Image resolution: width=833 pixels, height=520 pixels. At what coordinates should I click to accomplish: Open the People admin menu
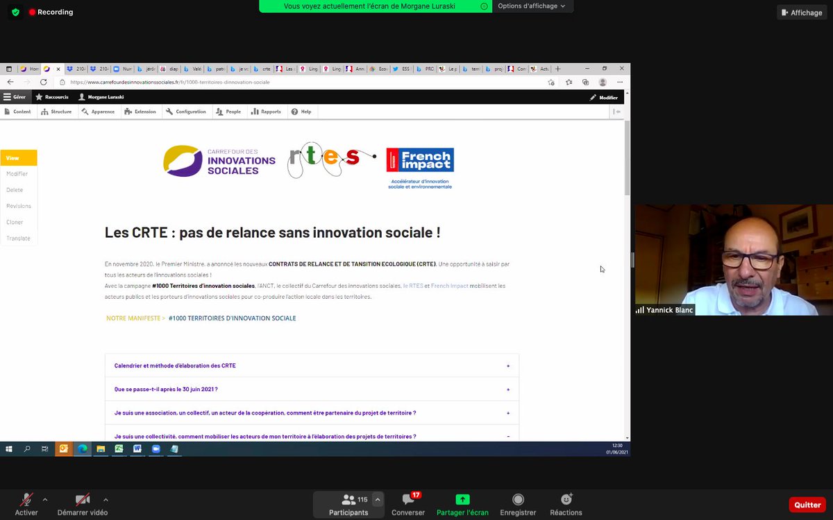(x=228, y=112)
